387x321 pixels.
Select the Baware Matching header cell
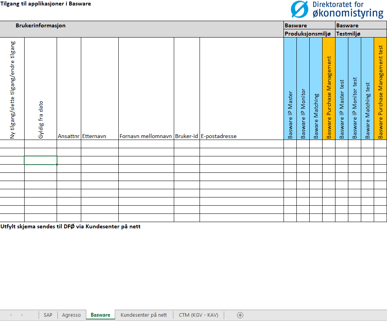[316, 89]
